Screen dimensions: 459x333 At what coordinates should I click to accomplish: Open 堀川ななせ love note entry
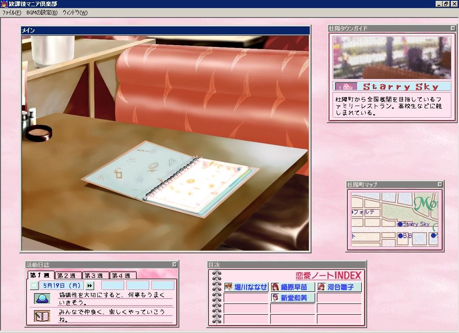pos(246,287)
